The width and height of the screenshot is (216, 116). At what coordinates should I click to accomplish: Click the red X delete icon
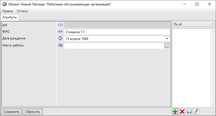tap(182, 112)
